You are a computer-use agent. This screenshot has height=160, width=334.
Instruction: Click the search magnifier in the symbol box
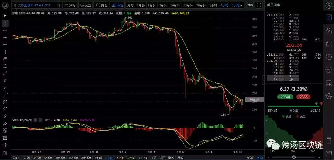coord(58,5)
